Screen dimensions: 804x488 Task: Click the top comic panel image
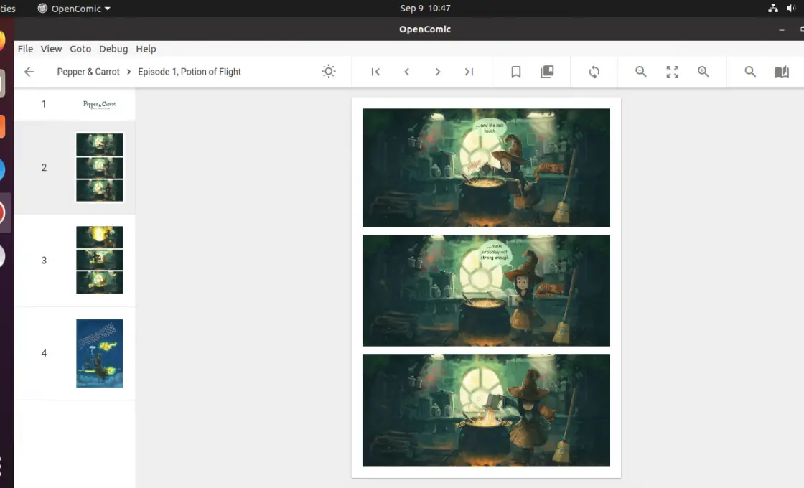[x=486, y=168]
